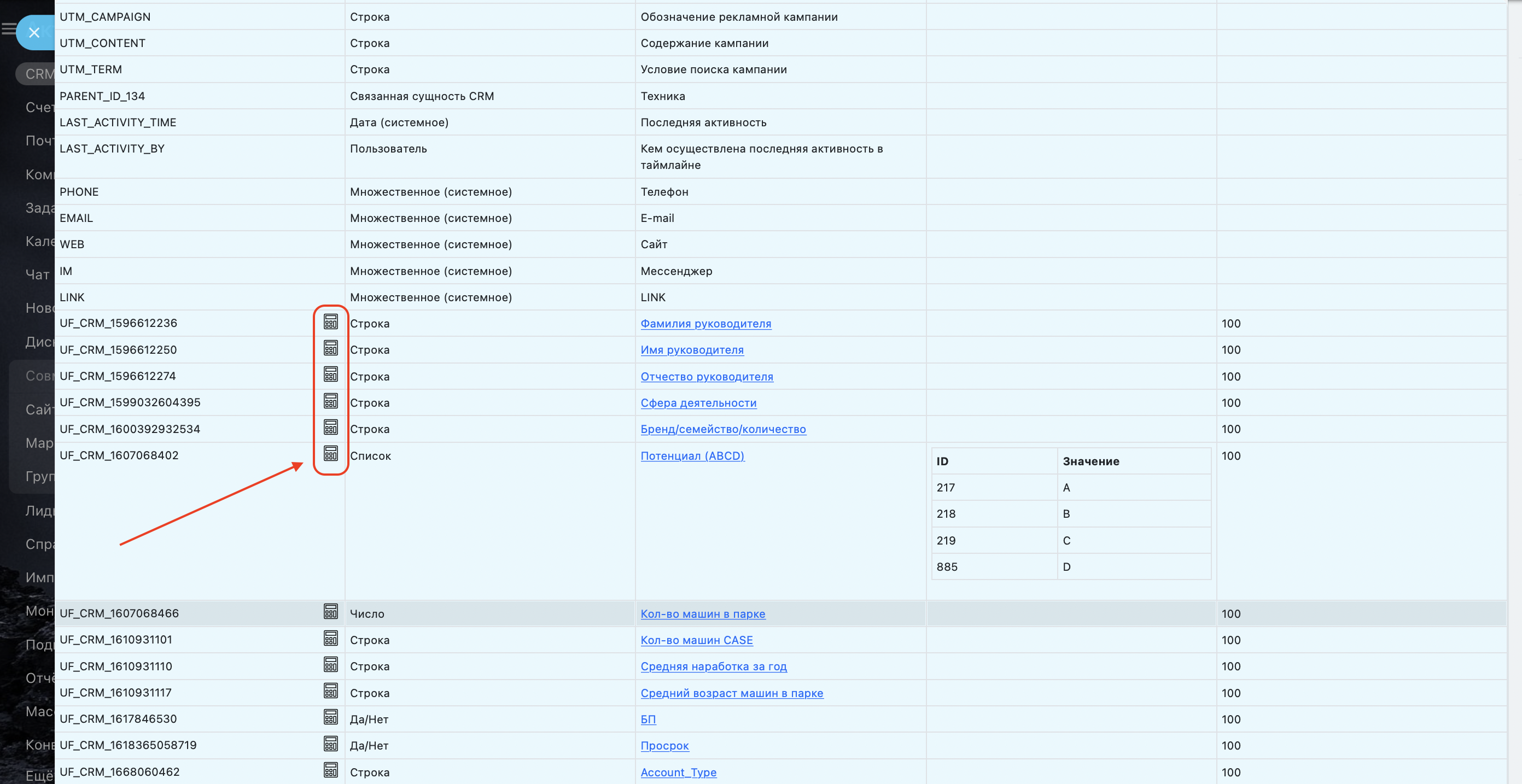Open Кол-во машин в парке link
This screenshot has width=1522, height=784.
pyautogui.click(x=703, y=613)
